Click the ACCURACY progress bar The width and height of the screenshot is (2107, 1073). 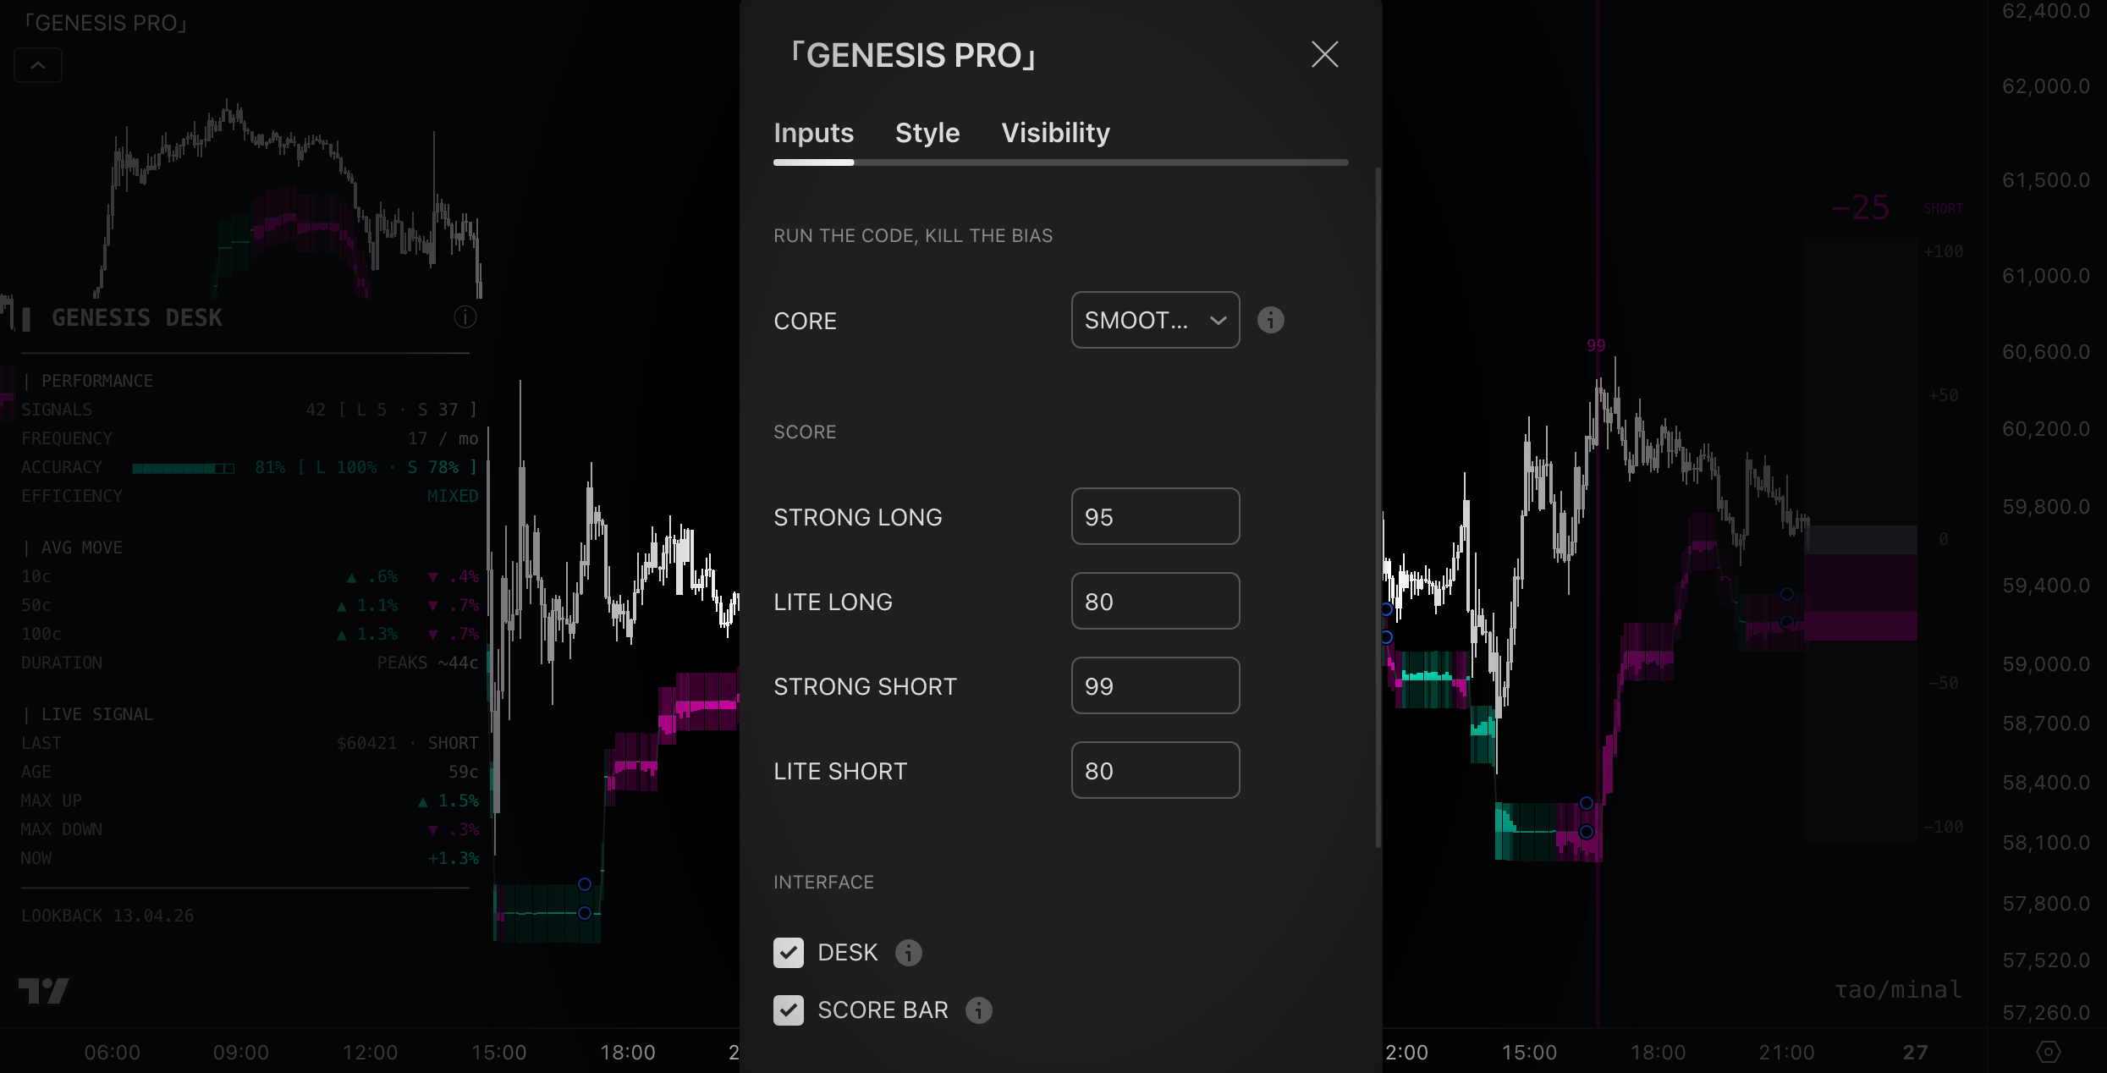pyautogui.click(x=183, y=468)
